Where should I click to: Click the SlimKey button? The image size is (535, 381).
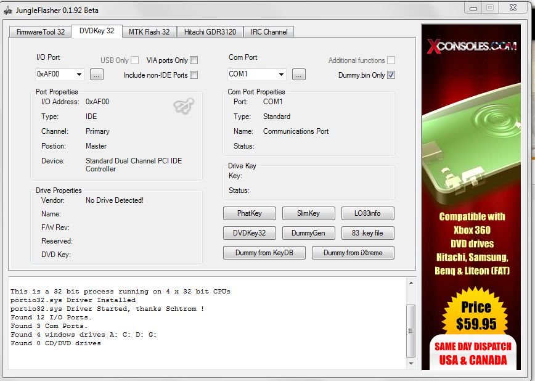pyautogui.click(x=308, y=213)
